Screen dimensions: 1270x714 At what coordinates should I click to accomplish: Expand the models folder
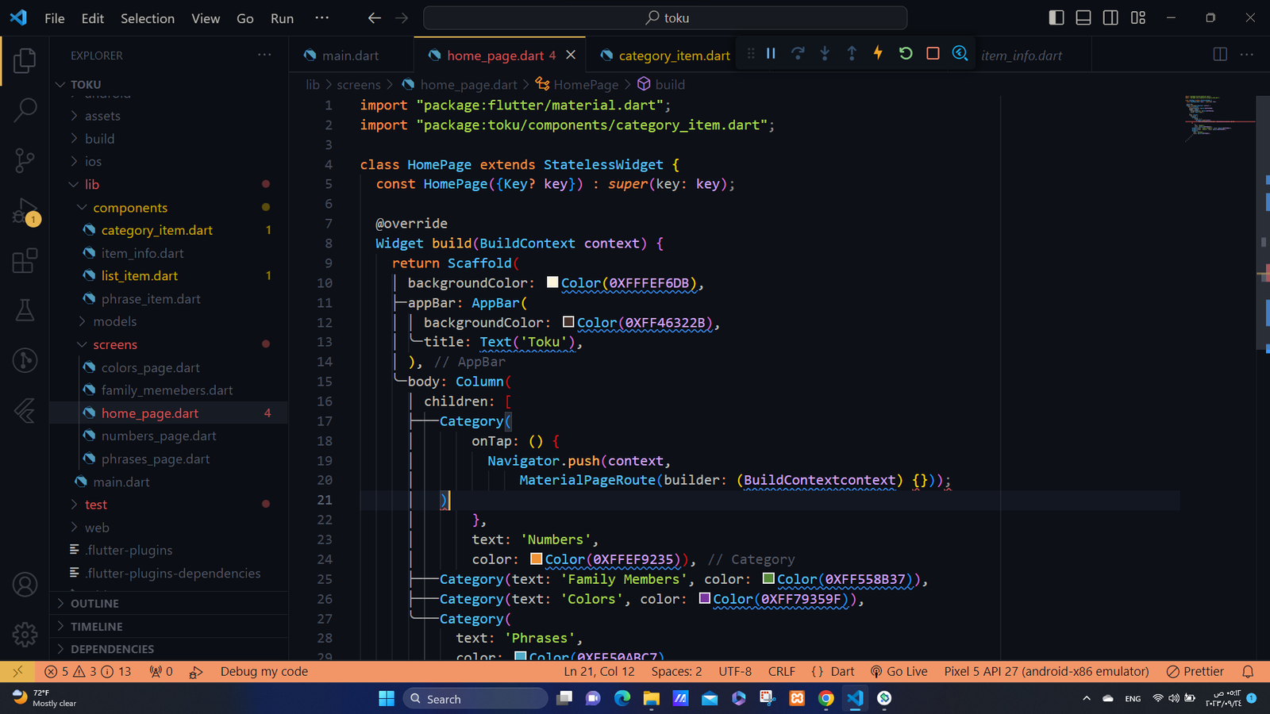point(114,321)
